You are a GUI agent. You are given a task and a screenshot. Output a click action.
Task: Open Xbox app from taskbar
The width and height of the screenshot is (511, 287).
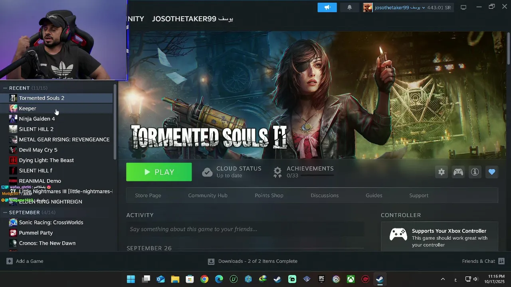click(351, 279)
